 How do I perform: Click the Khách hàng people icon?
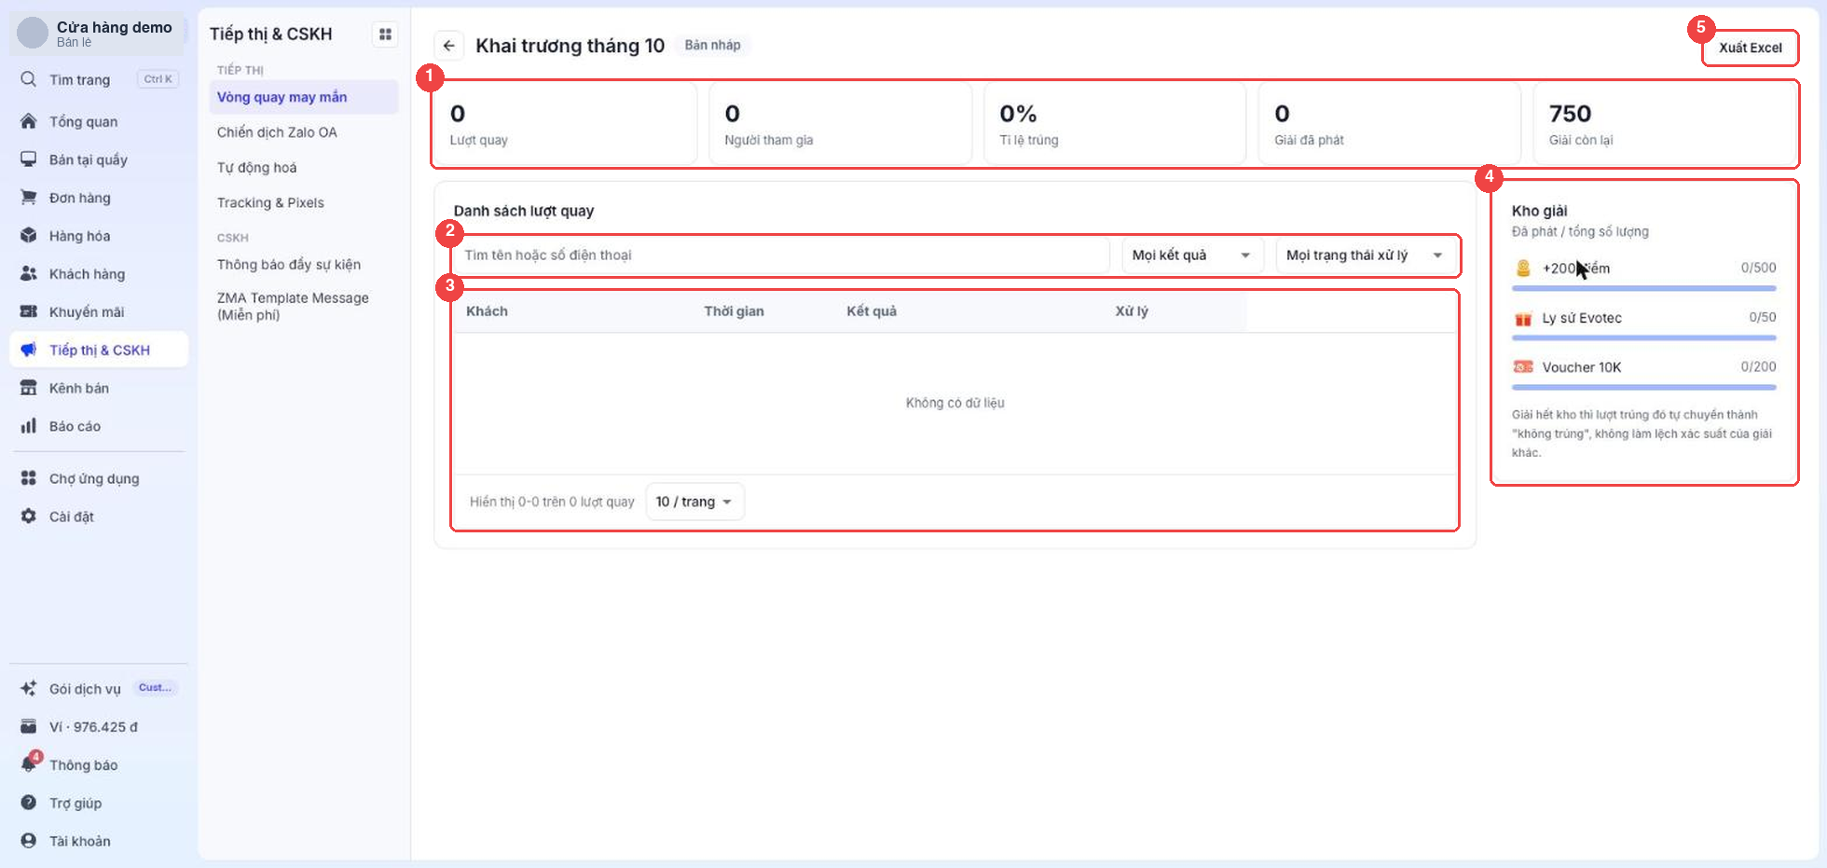coord(29,274)
